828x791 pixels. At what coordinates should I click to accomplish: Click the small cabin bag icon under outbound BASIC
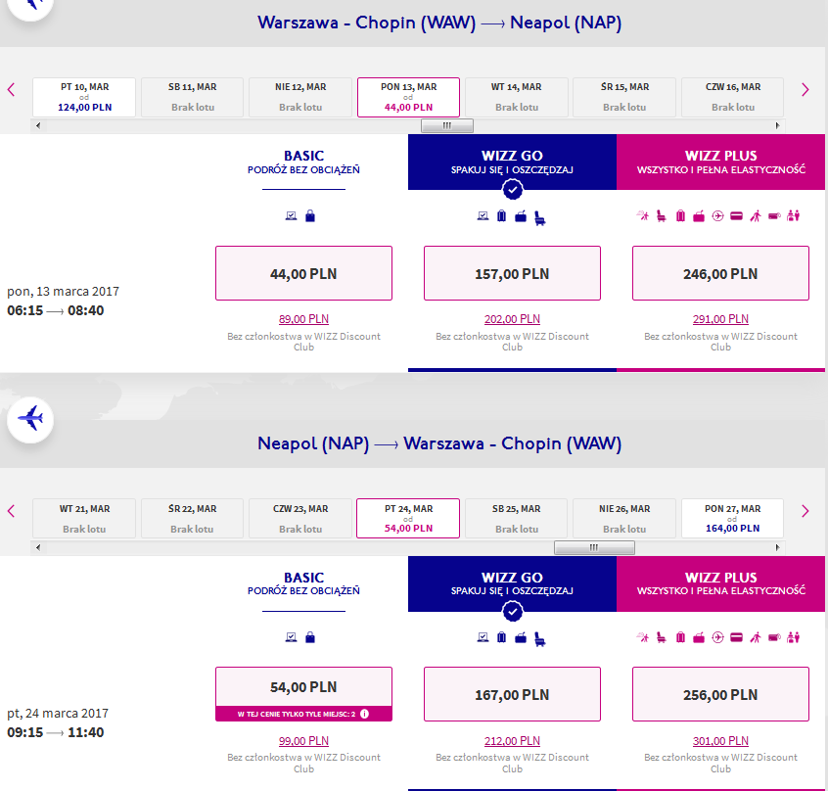[x=310, y=216]
